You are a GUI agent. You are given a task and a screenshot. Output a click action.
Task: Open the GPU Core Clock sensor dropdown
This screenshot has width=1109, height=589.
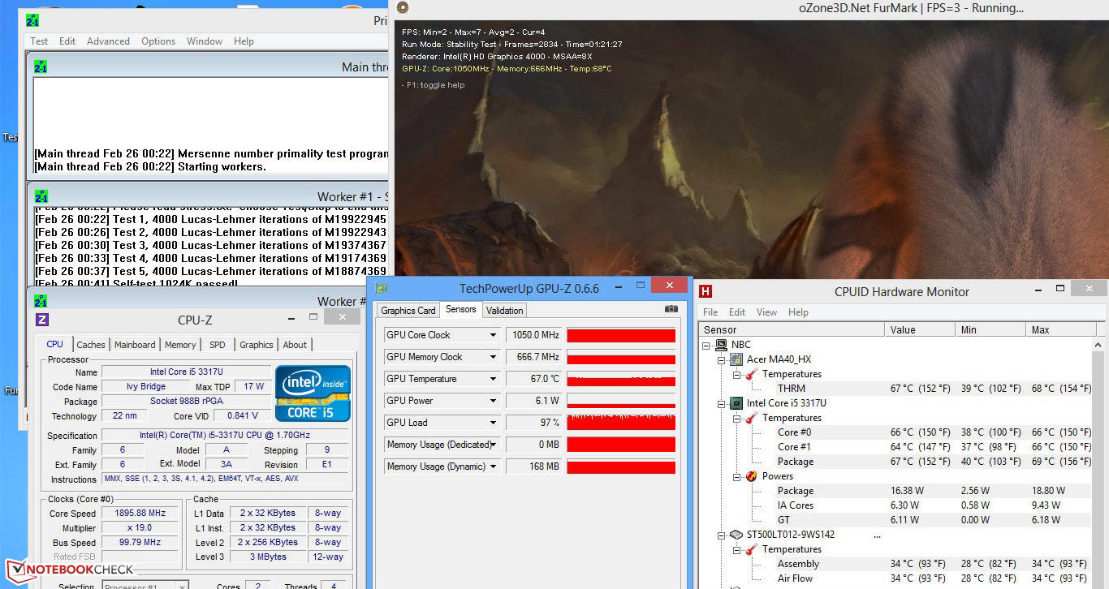[x=493, y=335]
